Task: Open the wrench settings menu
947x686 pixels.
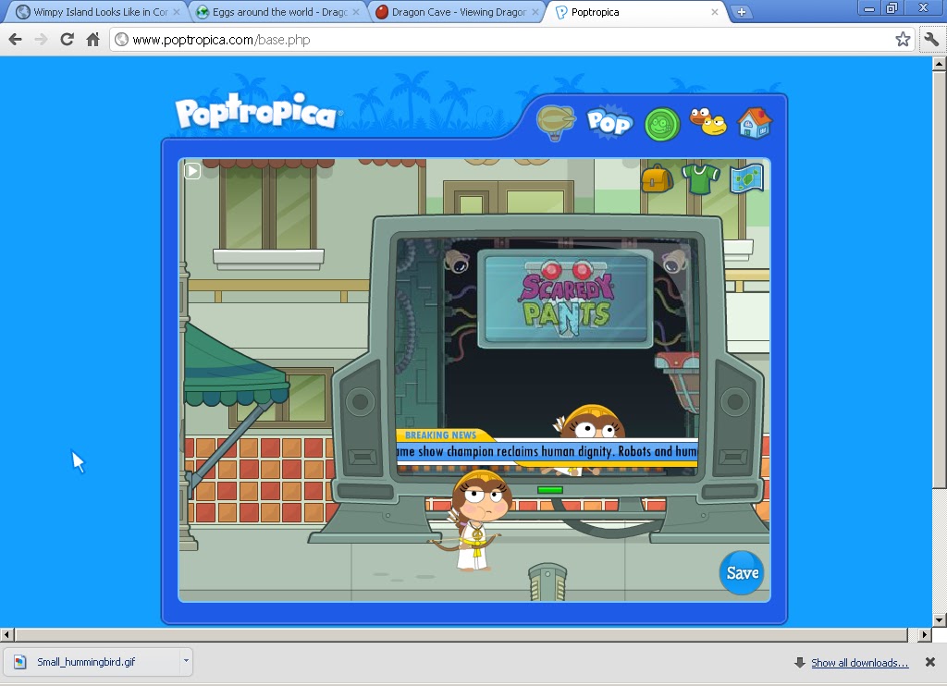Action: pyautogui.click(x=930, y=39)
